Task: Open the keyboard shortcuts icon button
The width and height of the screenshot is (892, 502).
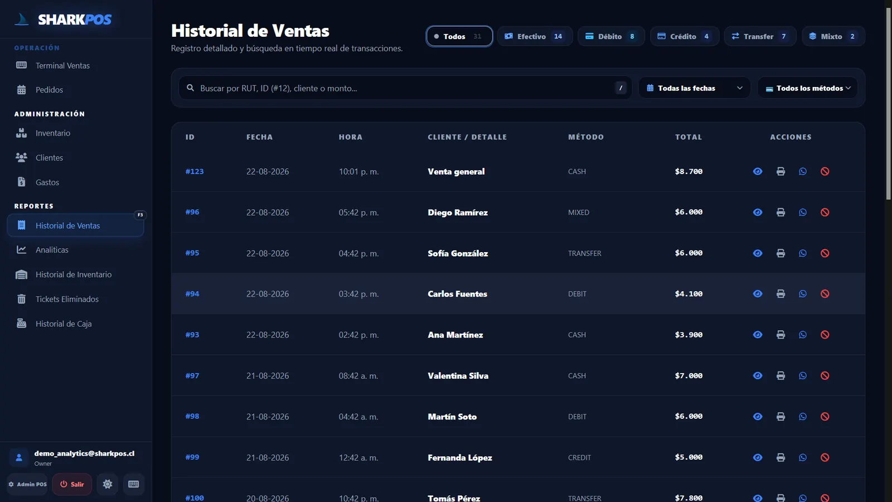Action: [134, 484]
